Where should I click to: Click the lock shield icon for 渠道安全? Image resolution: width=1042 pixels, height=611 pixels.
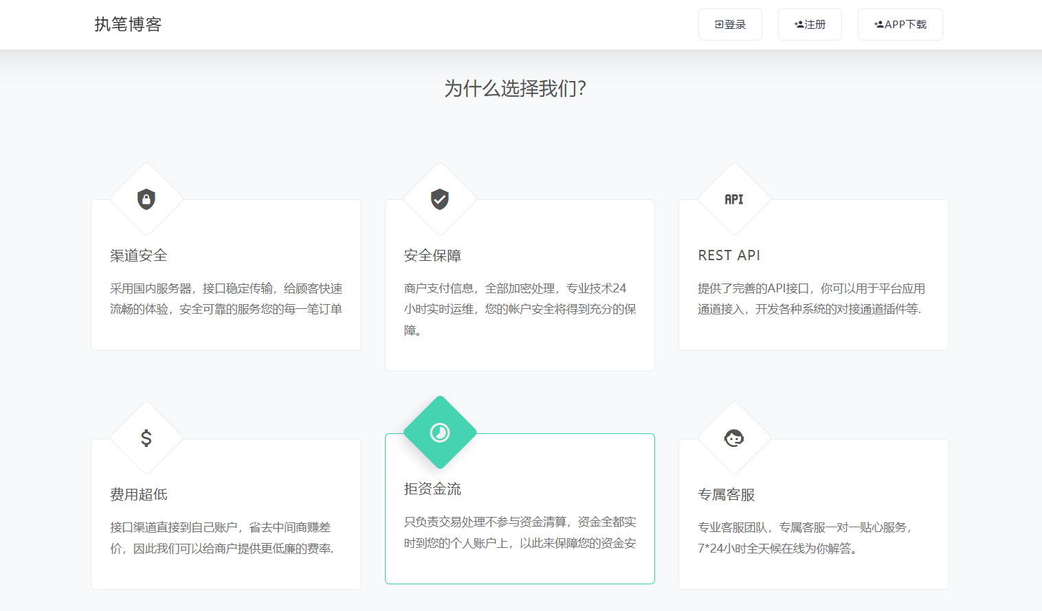click(146, 199)
